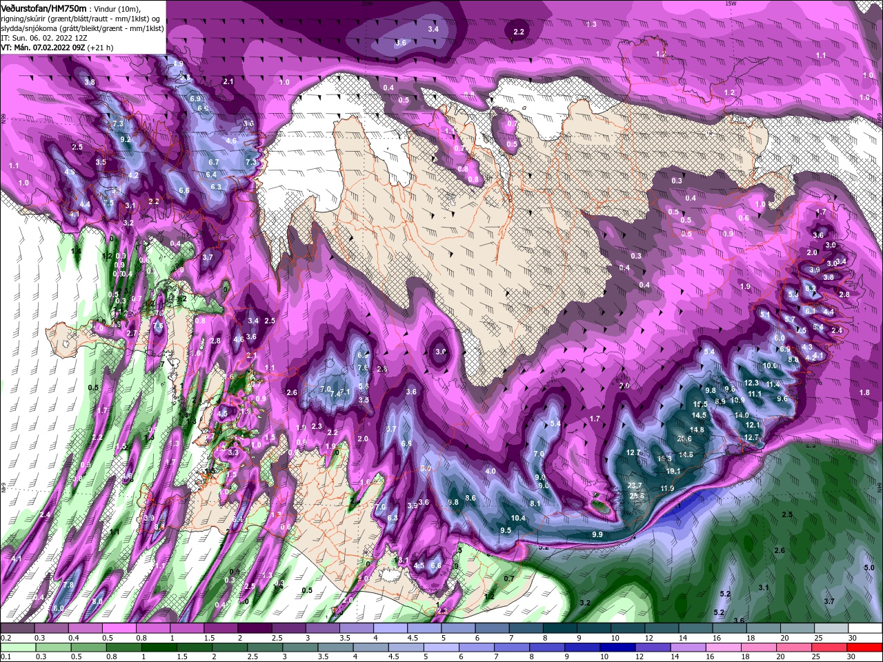This screenshot has width=883, height=662.
Task: Click the Veðurstofan/HM750m title text
Action: coord(44,8)
